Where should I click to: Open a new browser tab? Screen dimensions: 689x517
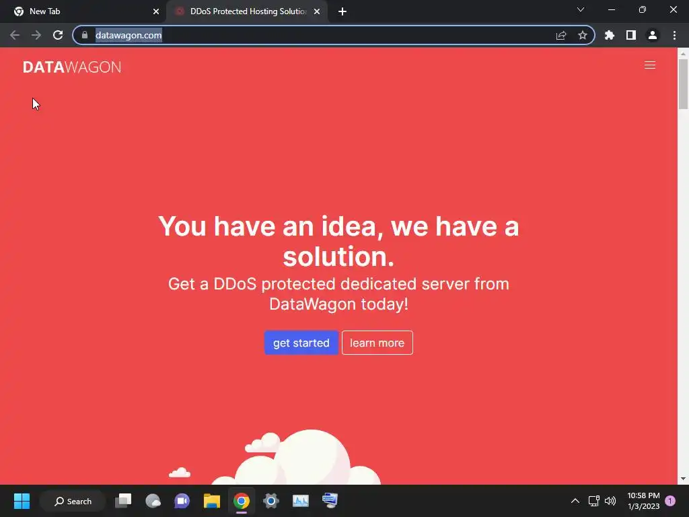[342, 11]
